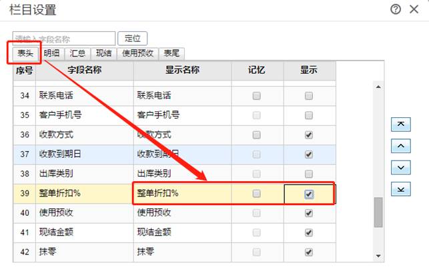429x273 pixels.
Task: Toggle 显示 checkbox for 整单折扣%
Action: point(309,194)
